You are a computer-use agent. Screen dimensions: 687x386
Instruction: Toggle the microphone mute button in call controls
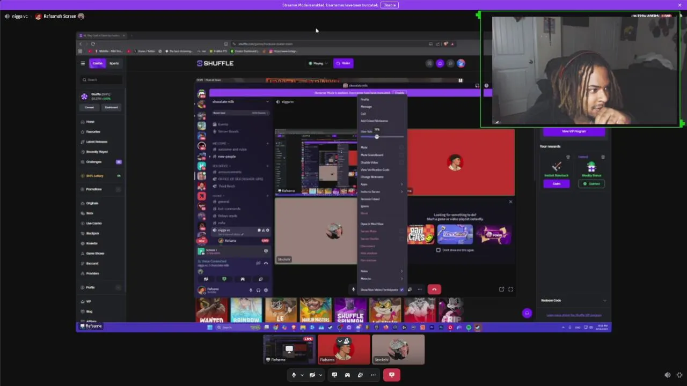pyautogui.click(x=294, y=375)
